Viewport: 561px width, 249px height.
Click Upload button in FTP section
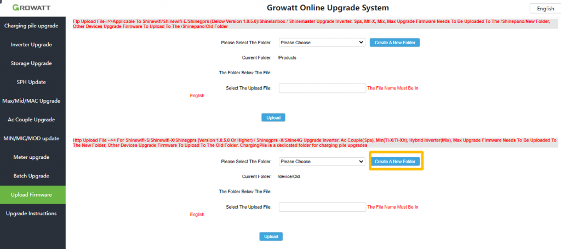[x=273, y=117]
